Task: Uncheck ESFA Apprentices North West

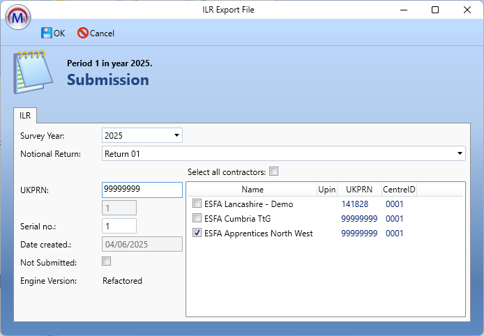Action: click(197, 234)
